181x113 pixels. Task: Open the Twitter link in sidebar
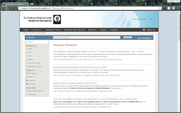[x=31, y=77]
